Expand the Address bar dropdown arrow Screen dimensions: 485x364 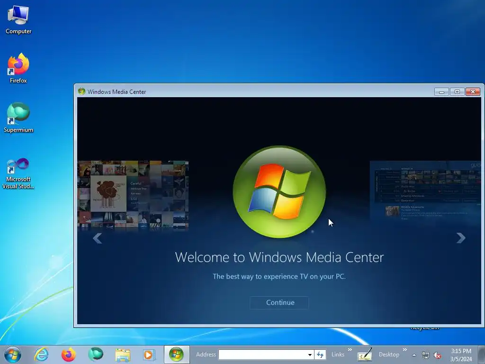click(x=310, y=355)
